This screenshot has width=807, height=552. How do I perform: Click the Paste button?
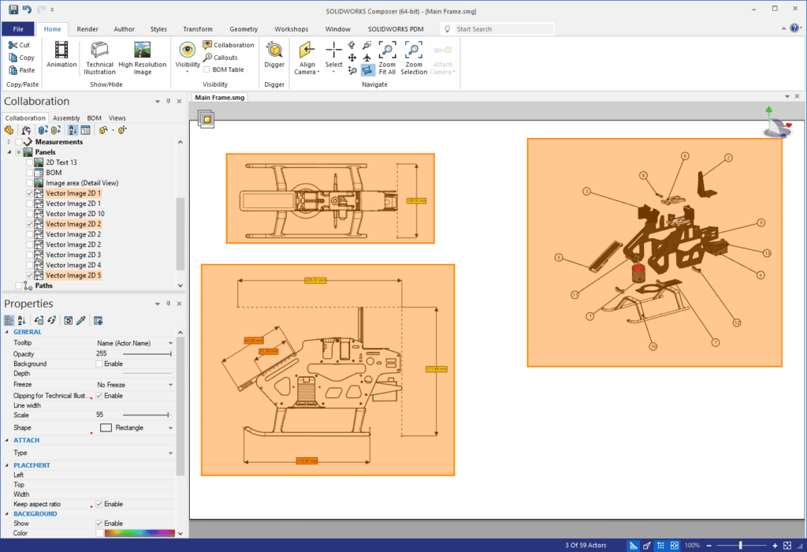coord(20,69)
